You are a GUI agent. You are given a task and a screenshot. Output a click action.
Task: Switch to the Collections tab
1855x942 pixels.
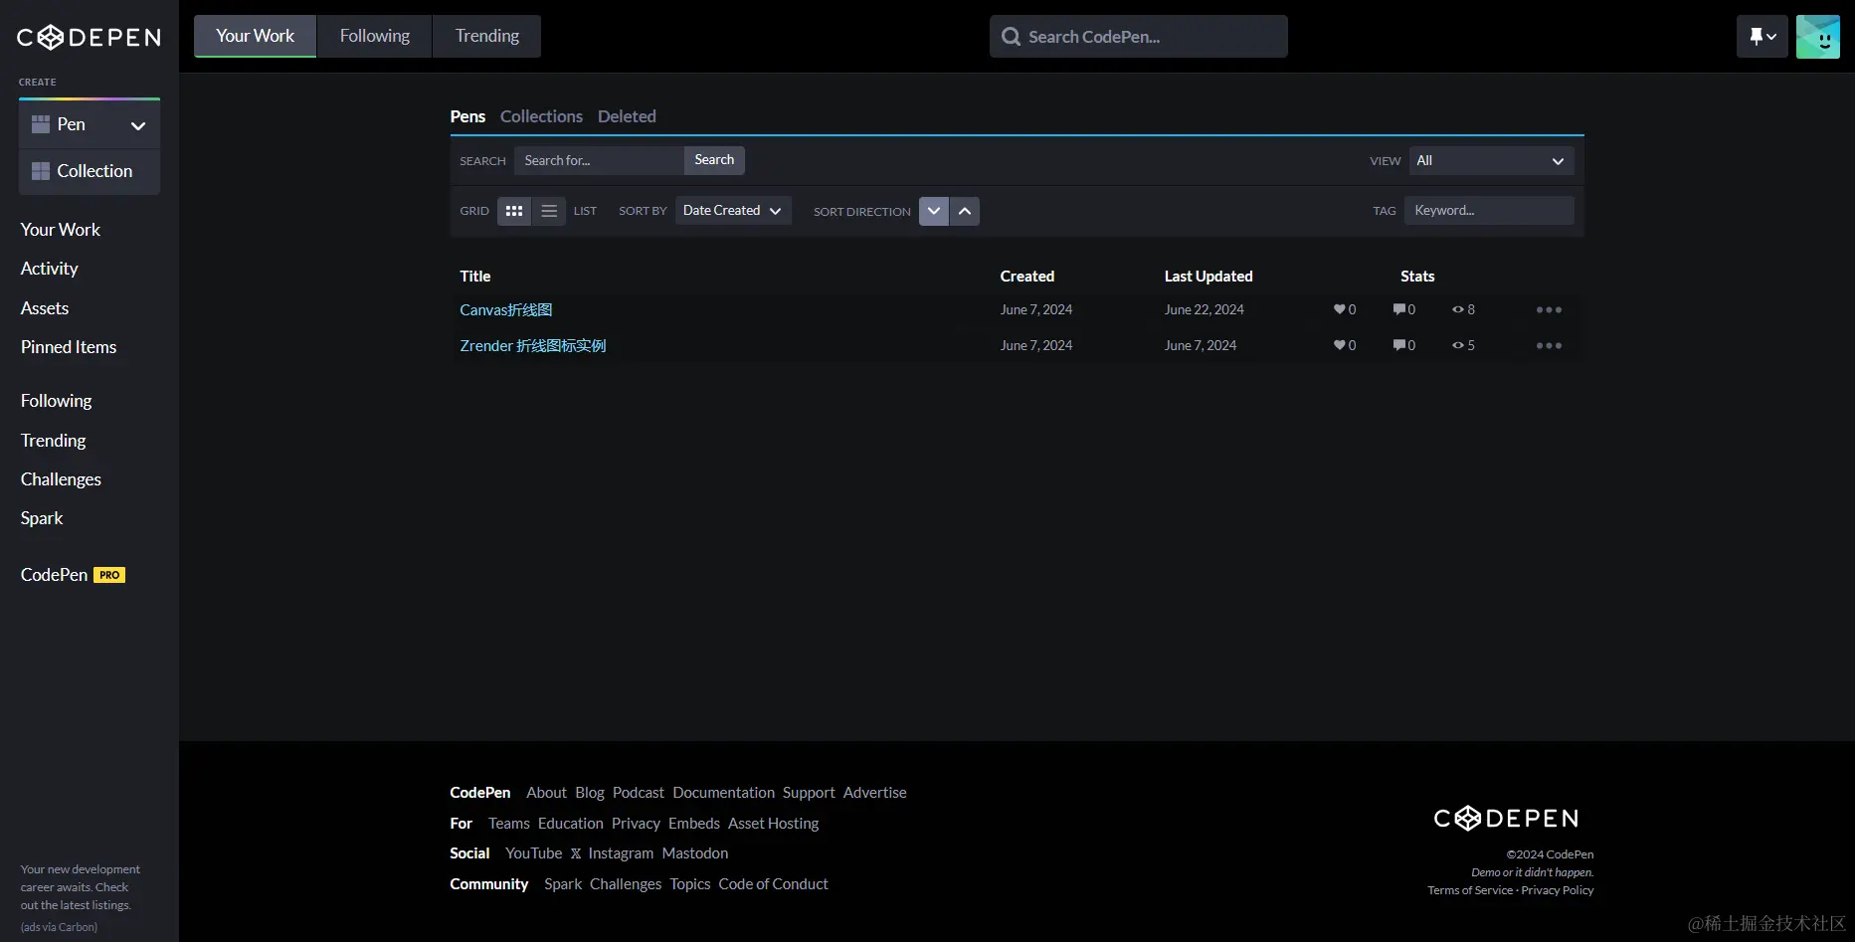[541, 116]
